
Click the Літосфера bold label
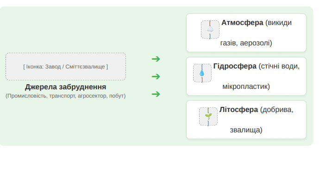[238, 110]
